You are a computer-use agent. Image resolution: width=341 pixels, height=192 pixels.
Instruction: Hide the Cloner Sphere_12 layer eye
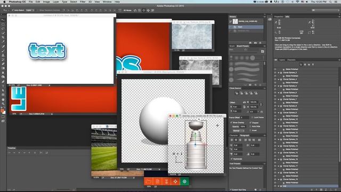point(275,133)
